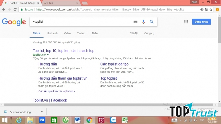
Task: Open Zalo from the taskbar
Action: point(113,120)
